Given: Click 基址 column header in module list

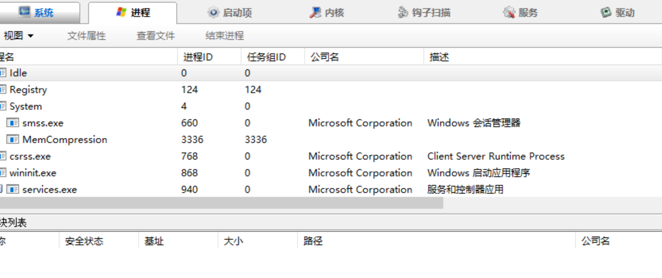Looking at the screenshot, I should tap(178, 242).
